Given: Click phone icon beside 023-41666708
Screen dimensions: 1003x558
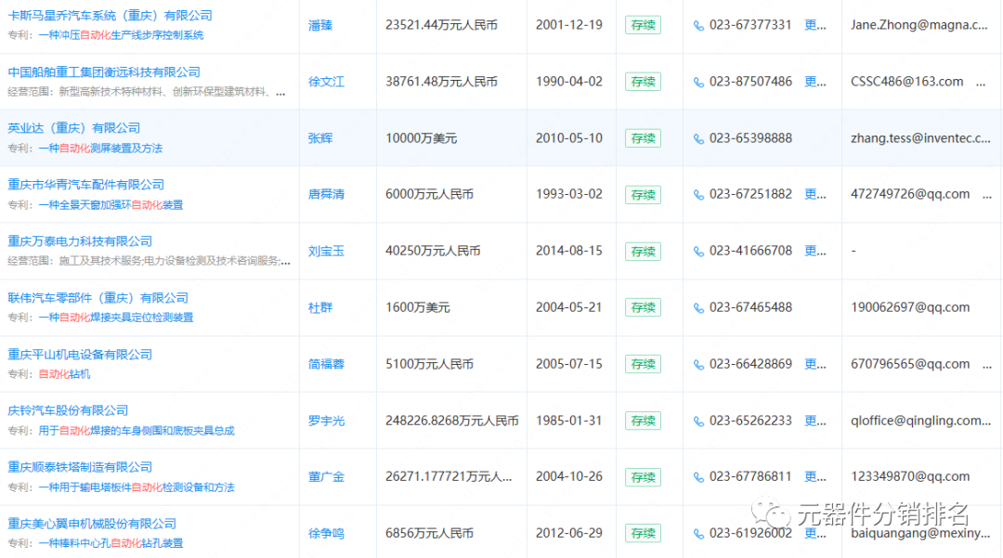Looking at the screenshot, I should tap(698, 252).
